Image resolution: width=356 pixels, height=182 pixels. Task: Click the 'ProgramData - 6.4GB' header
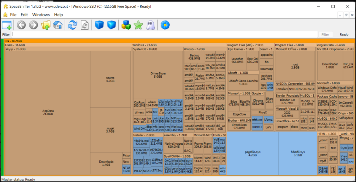pyautogui.click(x=335, y=45)
